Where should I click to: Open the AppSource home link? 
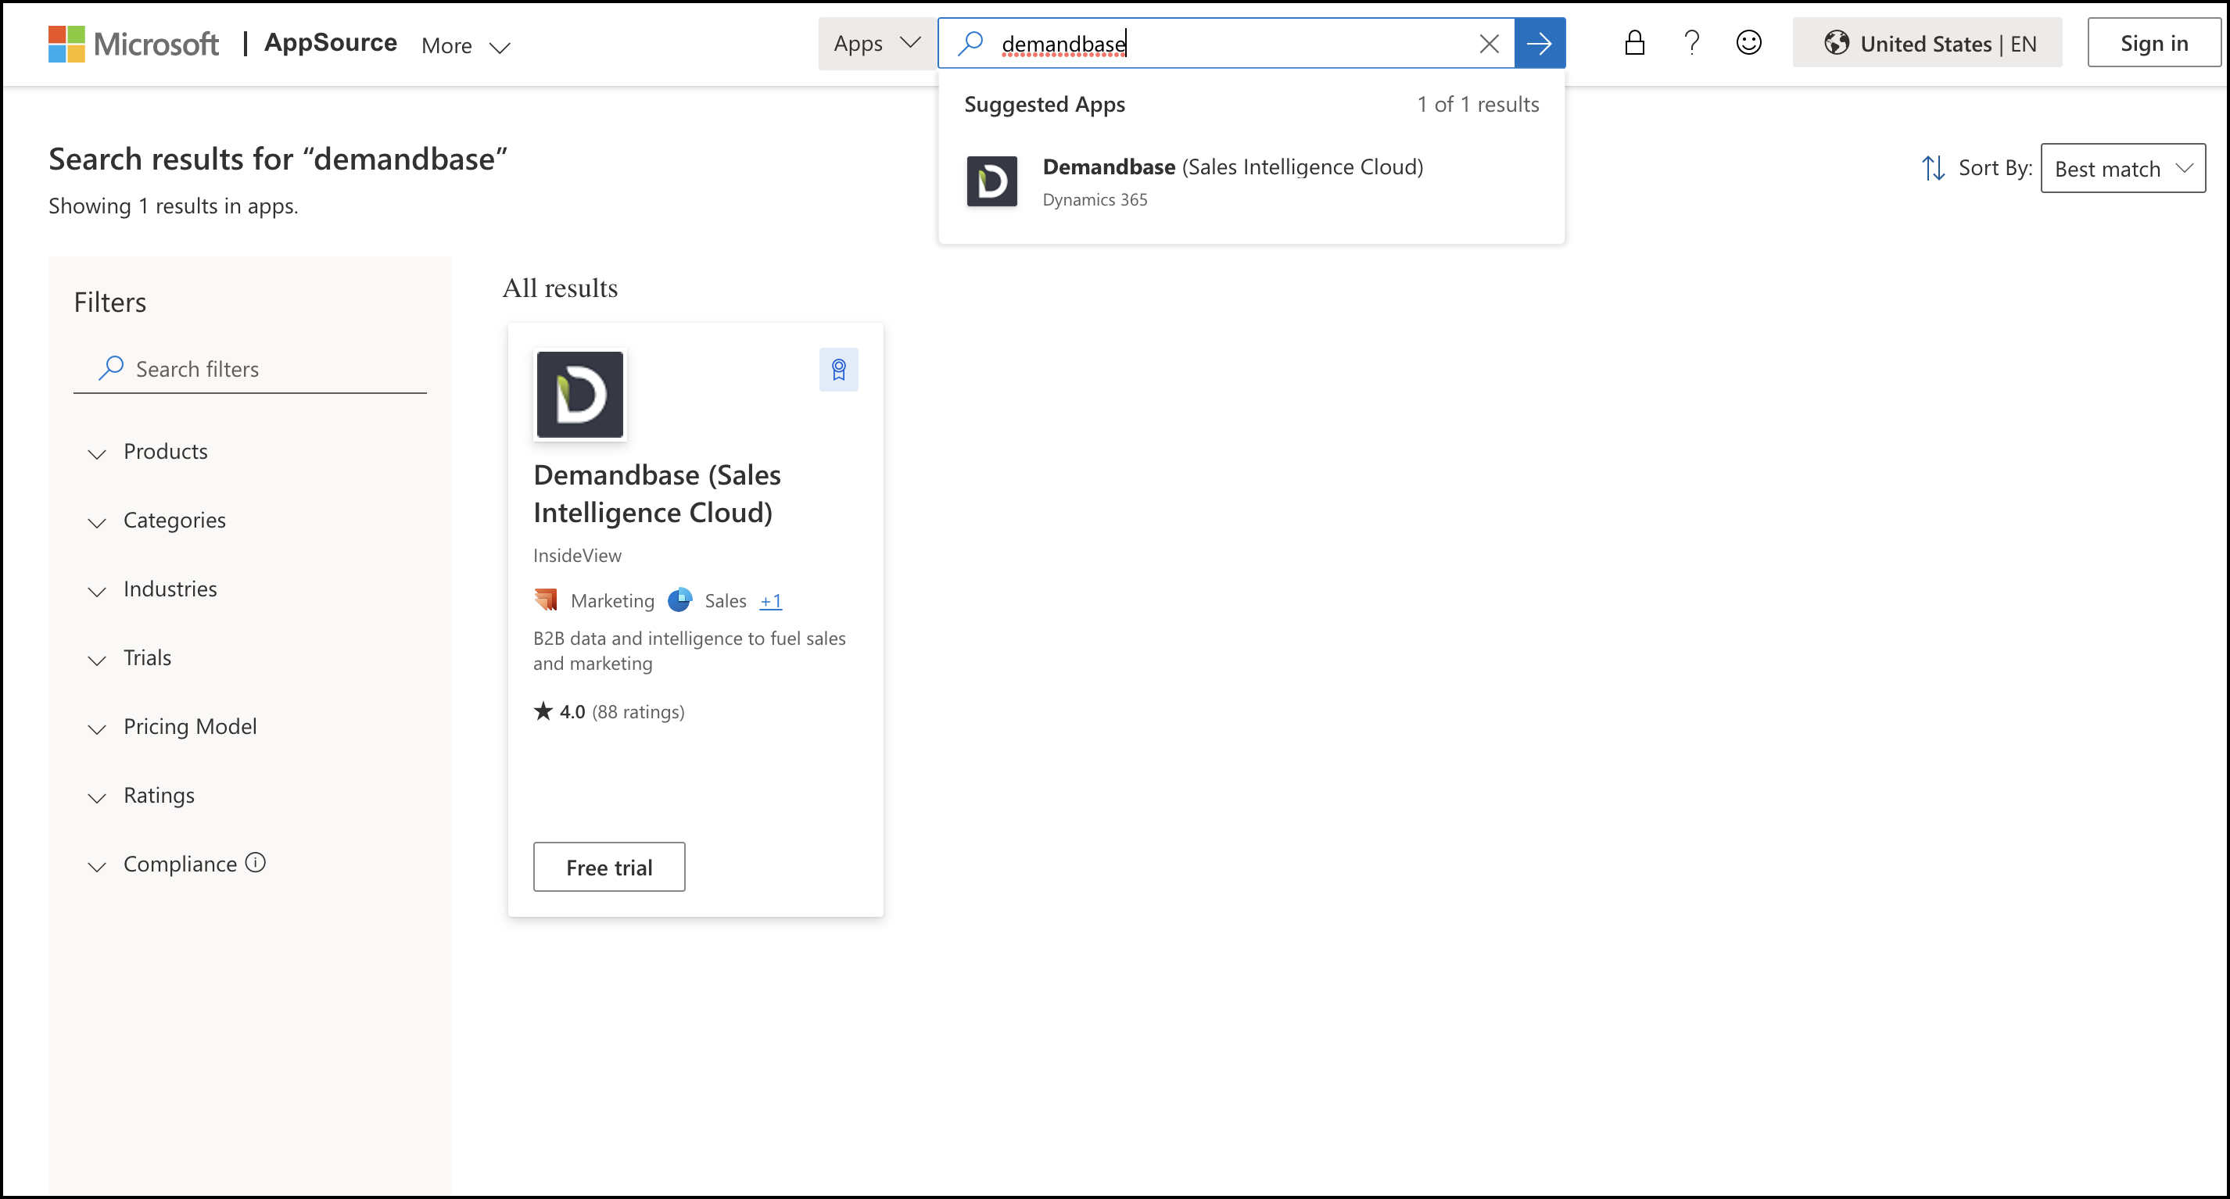[330, 43]
